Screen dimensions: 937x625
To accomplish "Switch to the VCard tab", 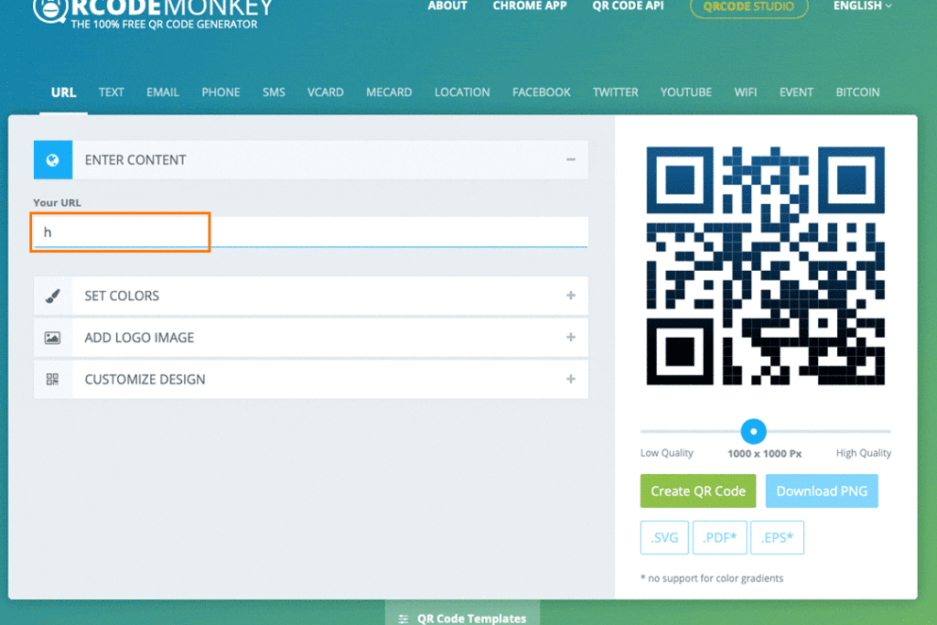I will pos(325,92).
